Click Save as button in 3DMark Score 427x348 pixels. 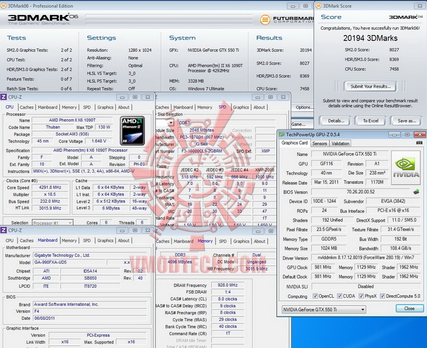tap(406, 120)
